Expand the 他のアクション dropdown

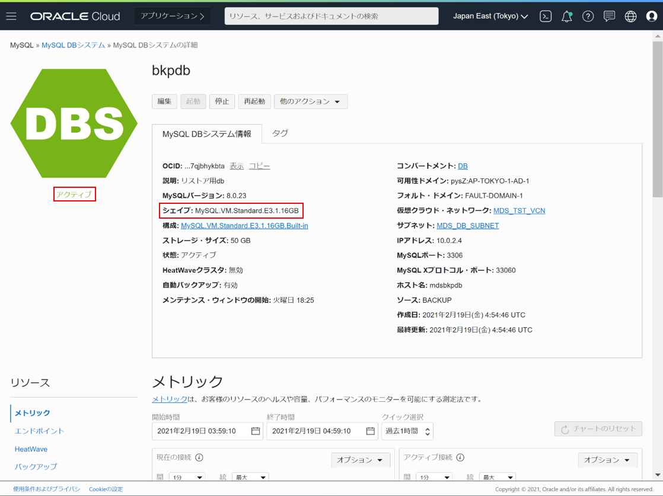(310, 101)
